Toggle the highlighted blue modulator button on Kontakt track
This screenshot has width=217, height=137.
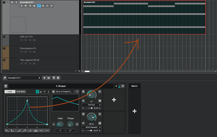39,6
